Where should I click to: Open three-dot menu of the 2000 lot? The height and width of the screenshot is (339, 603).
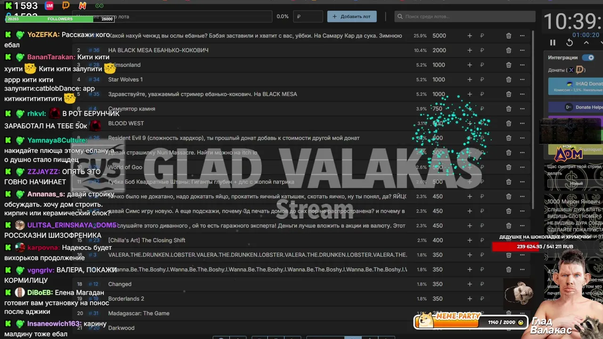pyautogui.click(x=522, y=50)
